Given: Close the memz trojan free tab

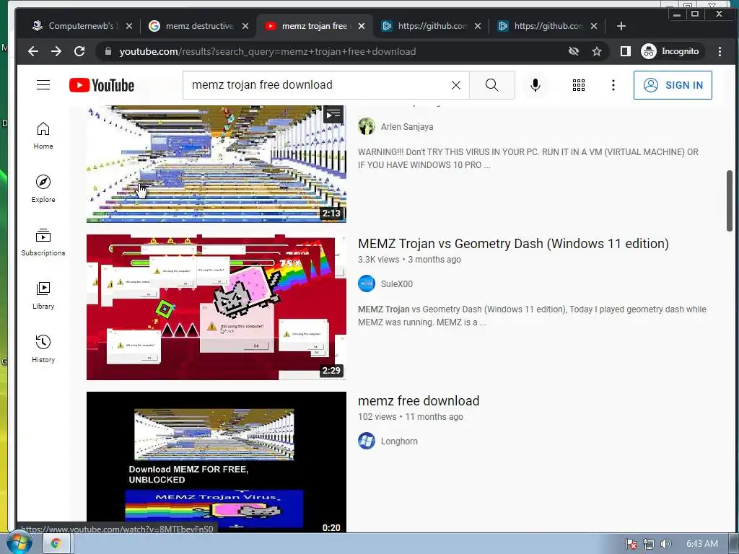Looking at the screenshot, I should [x=362, y=26].
